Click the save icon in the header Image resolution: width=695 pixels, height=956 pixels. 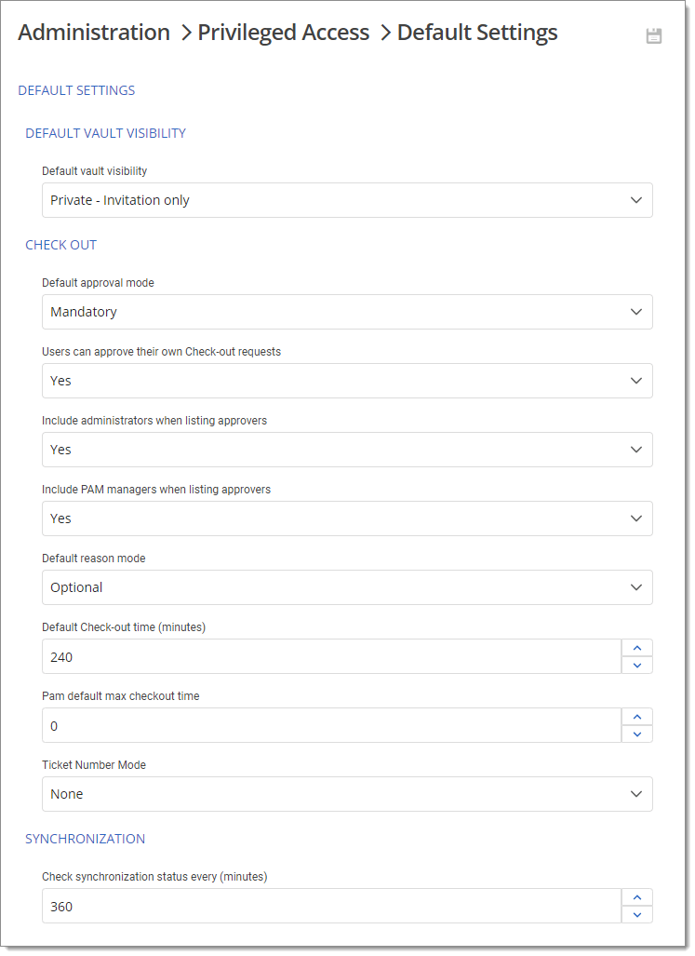coord(654,36)
